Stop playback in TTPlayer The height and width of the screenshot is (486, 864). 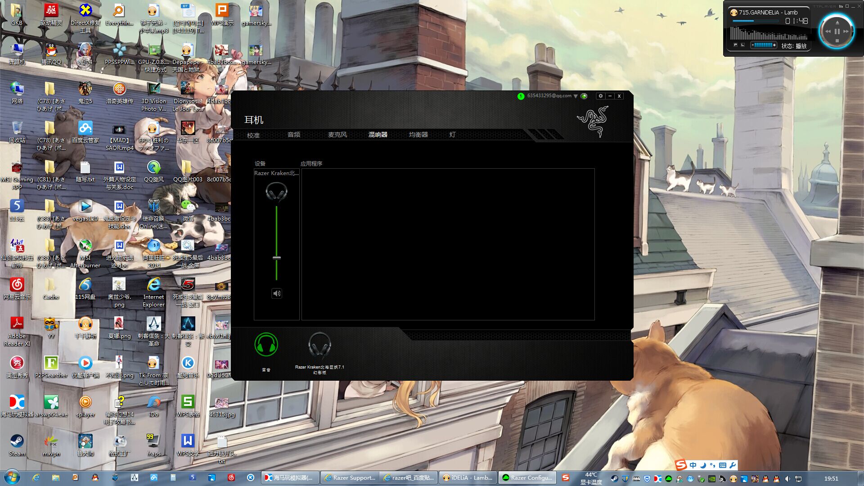[837, 41]
